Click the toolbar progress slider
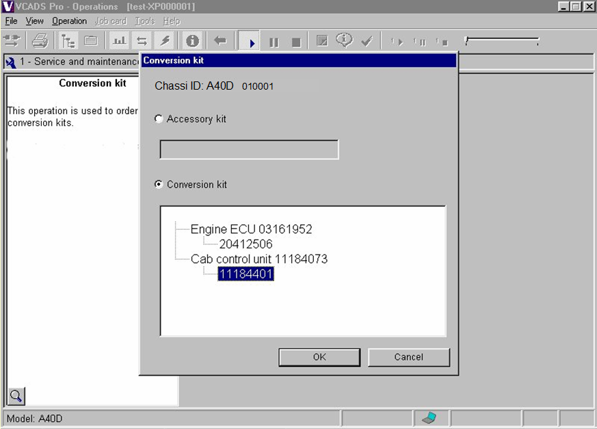 [502, 41]
